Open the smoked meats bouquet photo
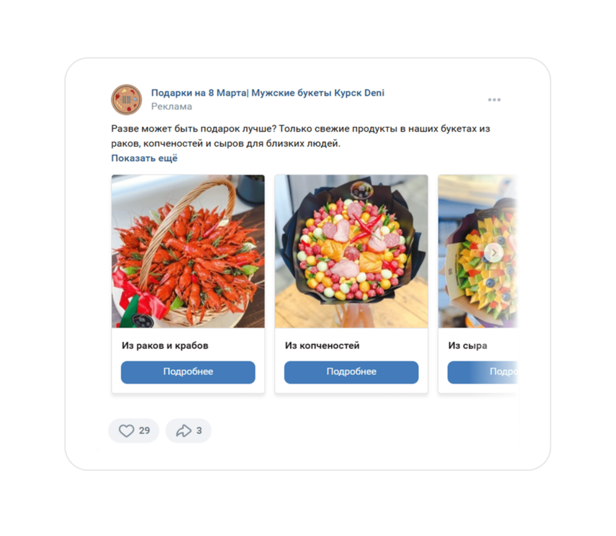616x536 pixels. coord(351,251)
